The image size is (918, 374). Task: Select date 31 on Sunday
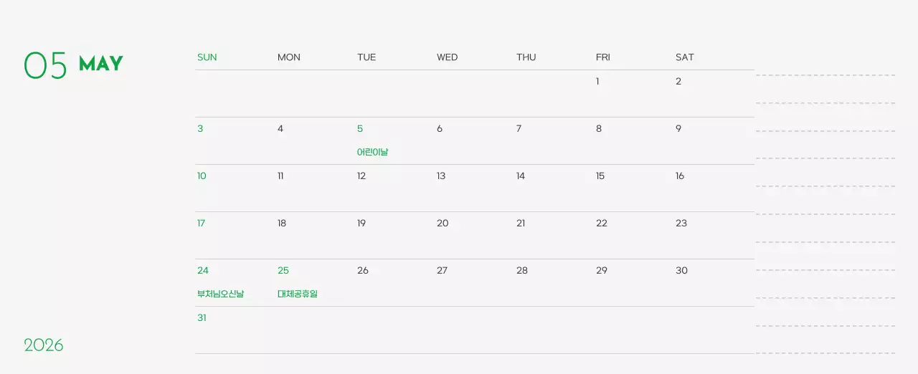pos(202,318)
